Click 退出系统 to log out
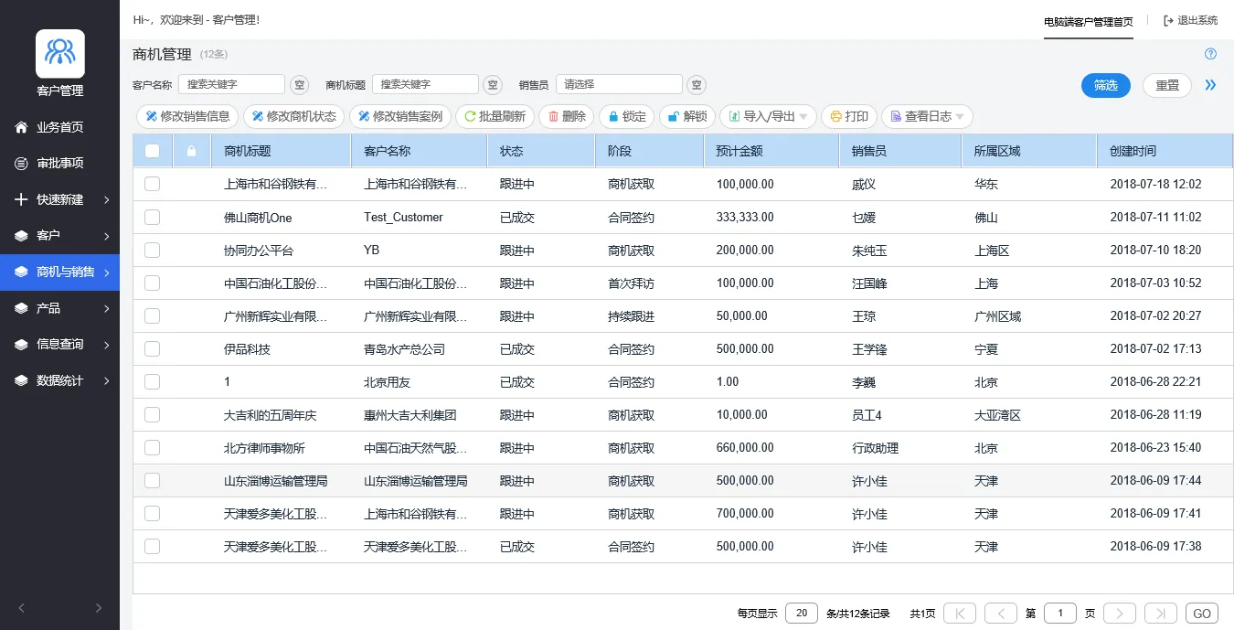1234x630 pixels. click(1190, 20)
